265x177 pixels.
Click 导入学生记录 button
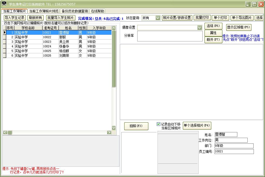pyautogui.click(x=15, y=18)
